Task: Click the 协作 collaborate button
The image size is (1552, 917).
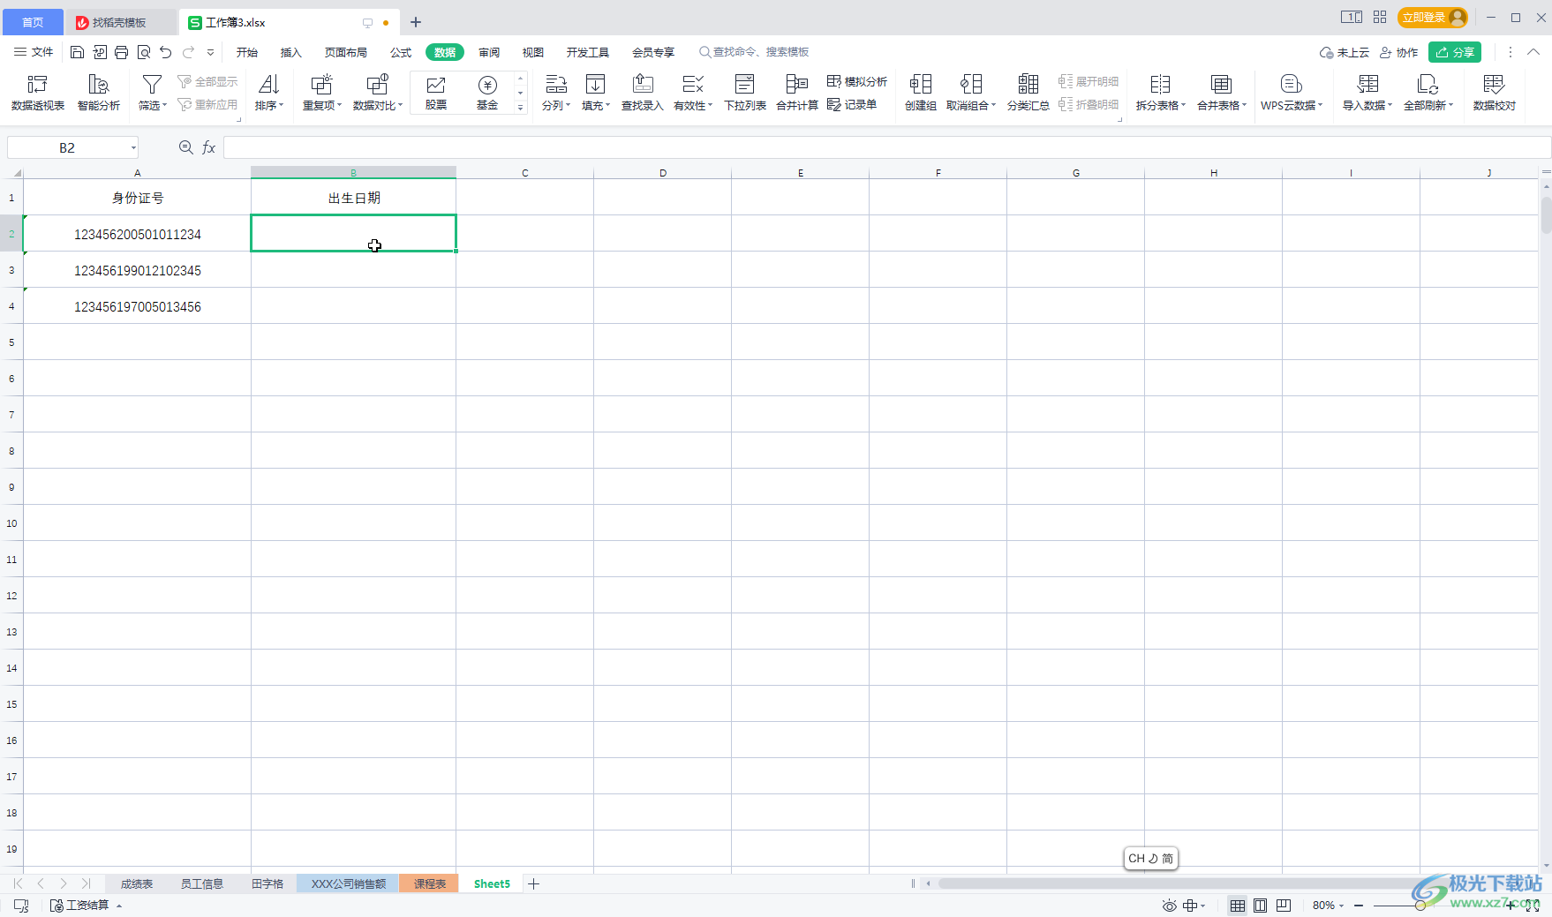Action: pos(1399,52)
